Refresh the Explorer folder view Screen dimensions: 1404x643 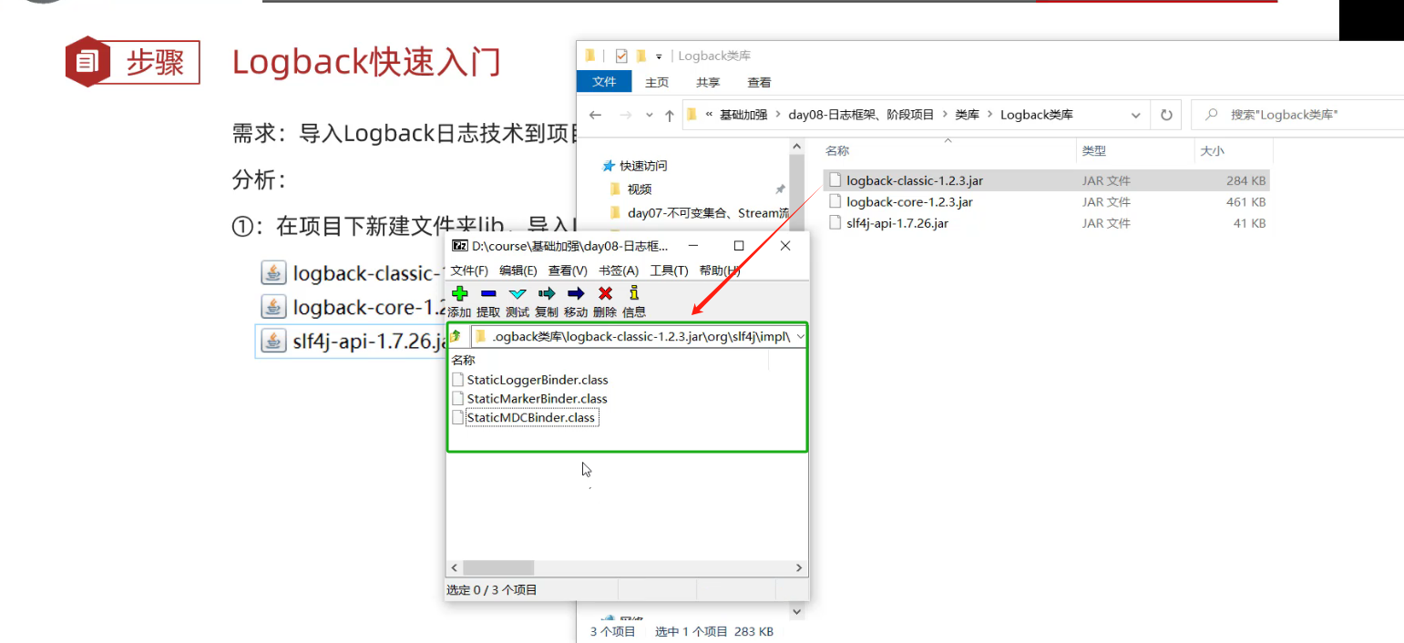(1165, 115)
